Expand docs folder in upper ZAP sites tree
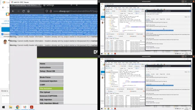Viewport: 195px width, 110px height. pyautogui.click(x=109, y=24)
